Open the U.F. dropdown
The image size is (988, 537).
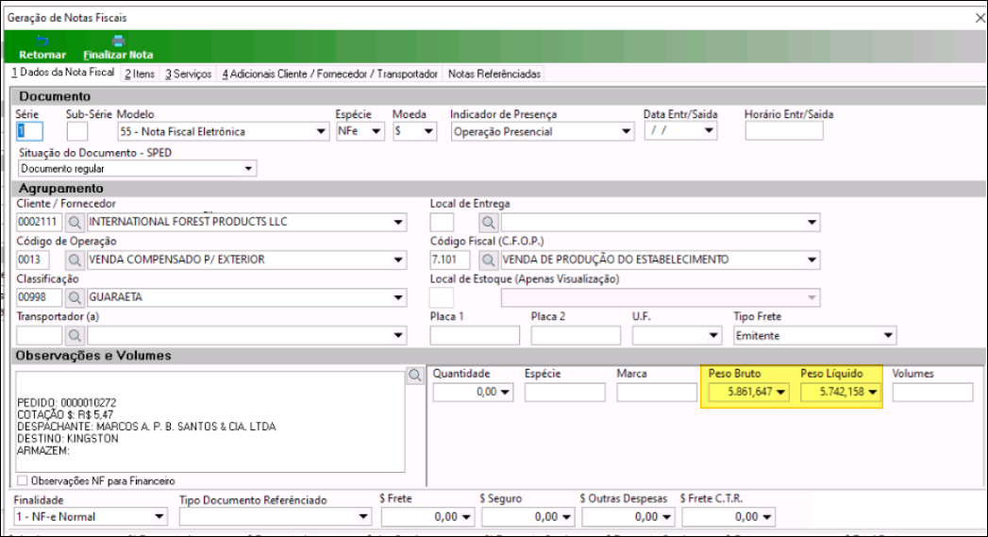pyautogui.click(x=713, y=336)
